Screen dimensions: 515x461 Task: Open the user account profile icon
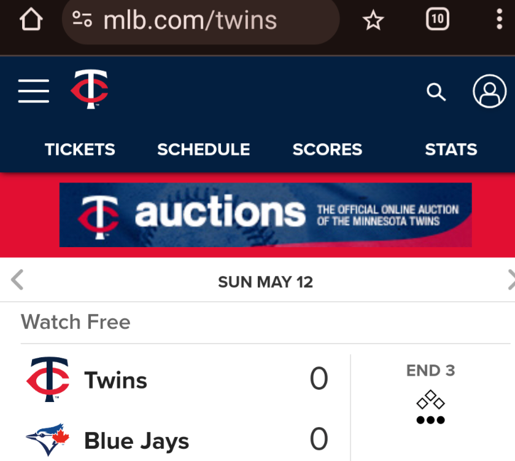489,92
